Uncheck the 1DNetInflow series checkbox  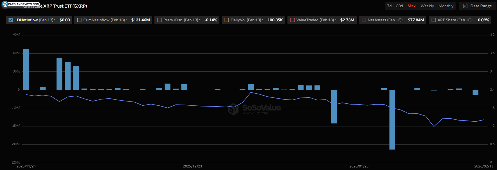pos(11,20)
